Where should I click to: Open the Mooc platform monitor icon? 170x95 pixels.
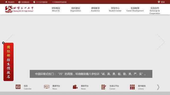47,87
